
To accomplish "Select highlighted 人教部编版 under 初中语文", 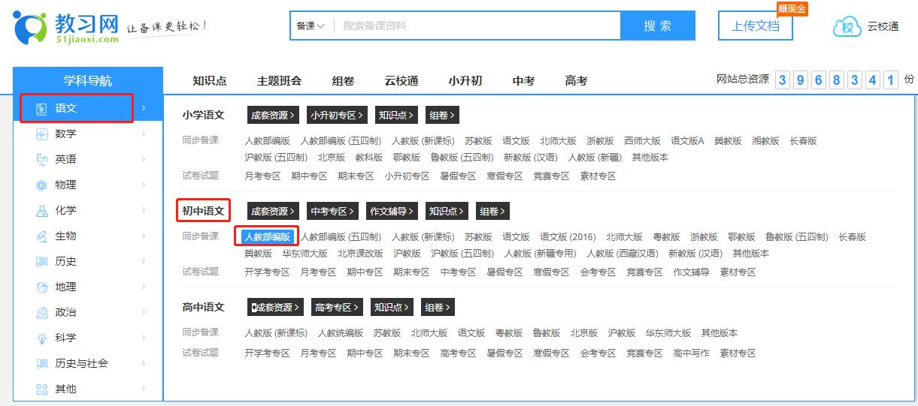I will tap(268, 237).
